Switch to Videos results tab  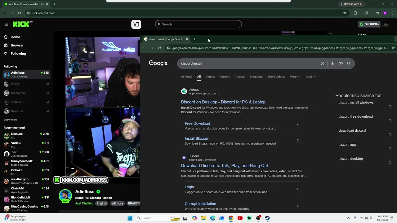coord(210,77)
